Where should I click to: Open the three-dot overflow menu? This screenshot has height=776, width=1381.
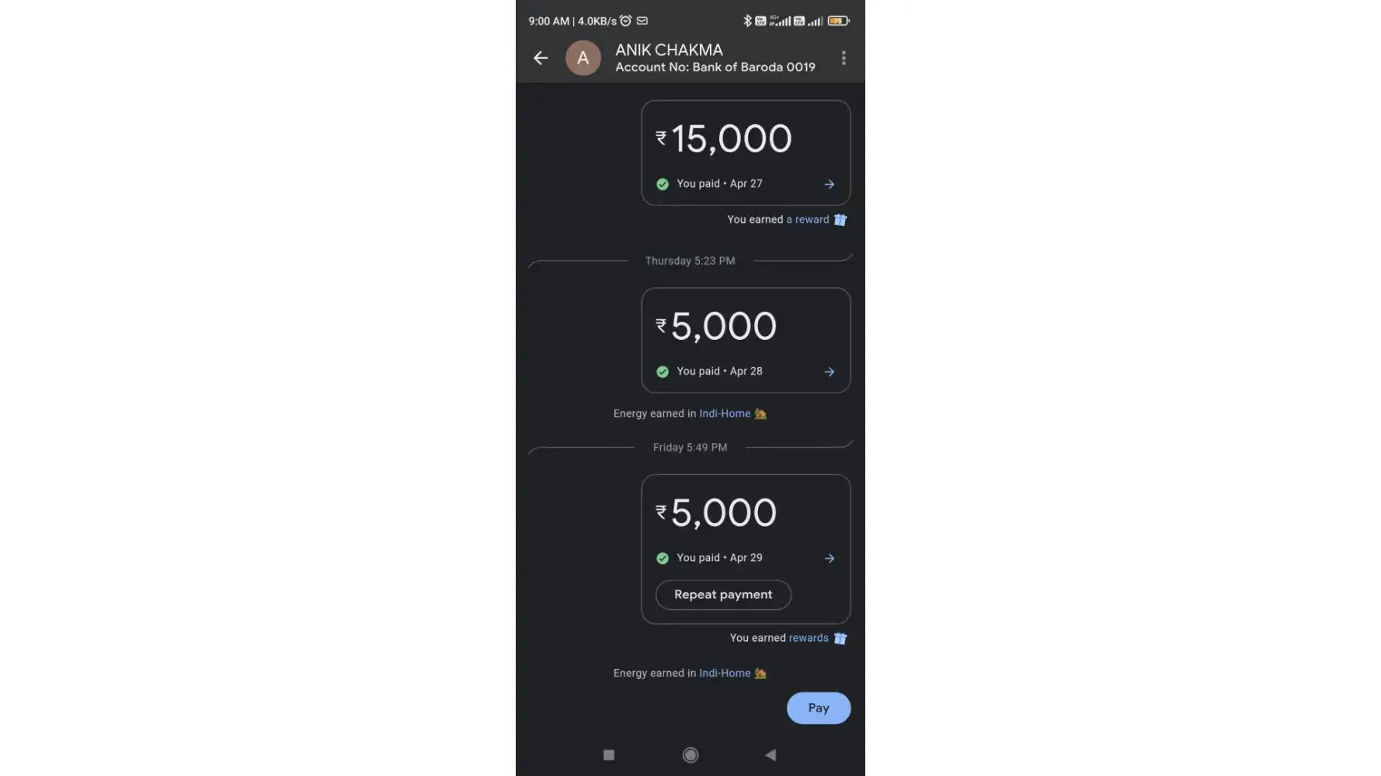(844, 57)
